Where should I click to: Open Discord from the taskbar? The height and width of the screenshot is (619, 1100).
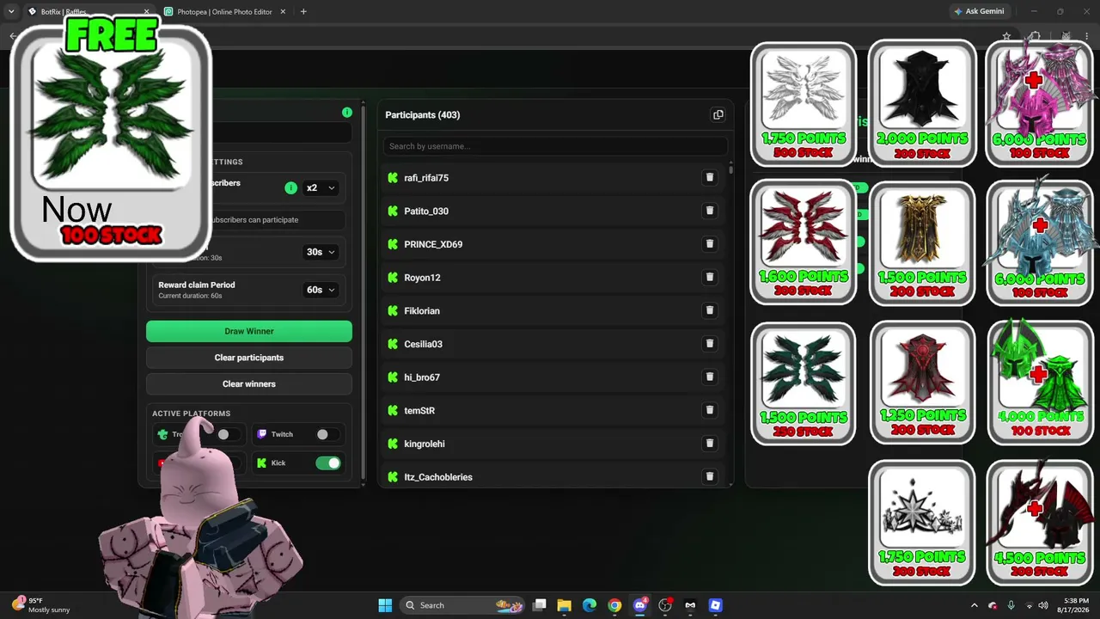(x=639, y=605)
